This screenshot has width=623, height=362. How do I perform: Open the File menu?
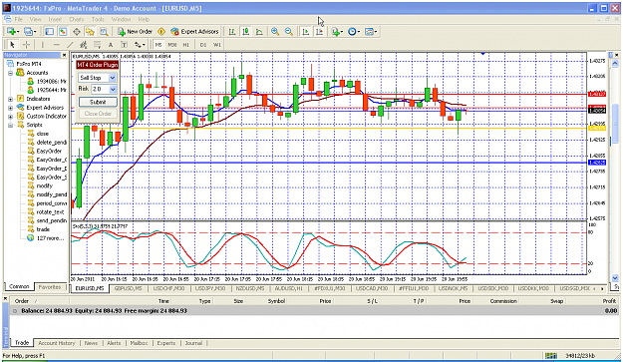[19, 19]
